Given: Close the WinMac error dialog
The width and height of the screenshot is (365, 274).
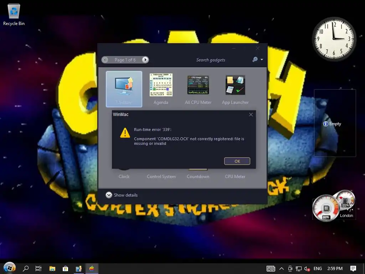Looking at the screenshot, I should pos(251,115).
